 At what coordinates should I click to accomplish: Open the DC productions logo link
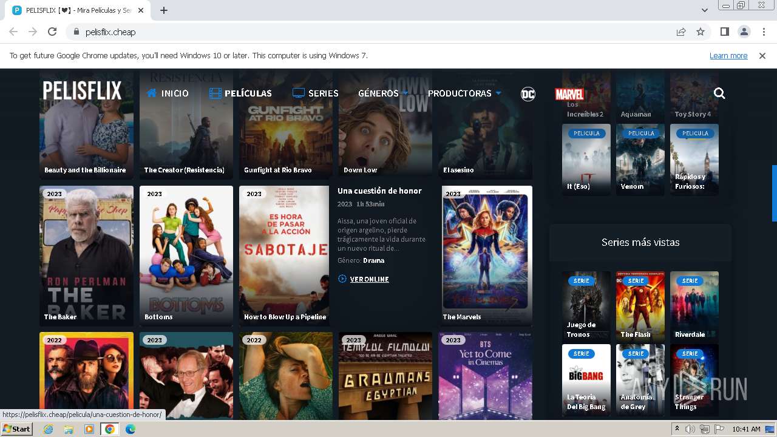pyautogui.click(x=528, y=93)
